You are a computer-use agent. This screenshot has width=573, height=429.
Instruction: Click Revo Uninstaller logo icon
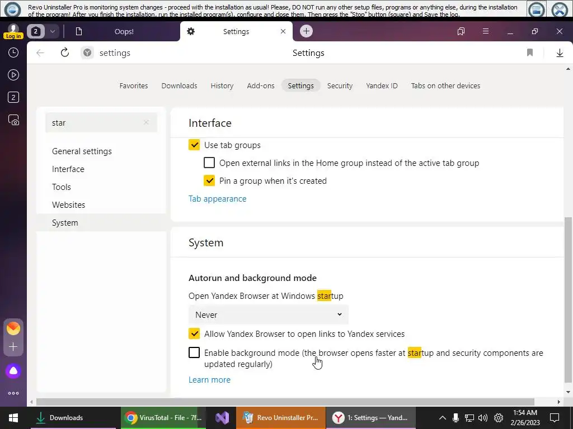[x=12, y=9]
